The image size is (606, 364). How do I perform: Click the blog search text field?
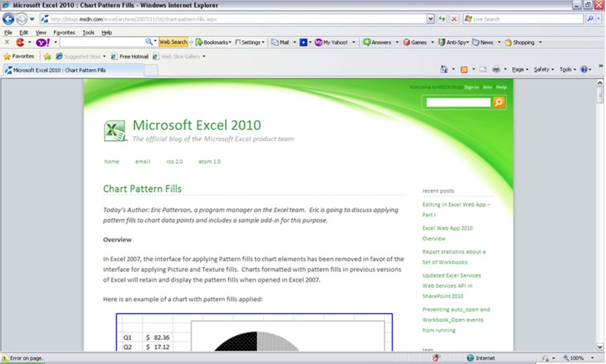point(459,102)
